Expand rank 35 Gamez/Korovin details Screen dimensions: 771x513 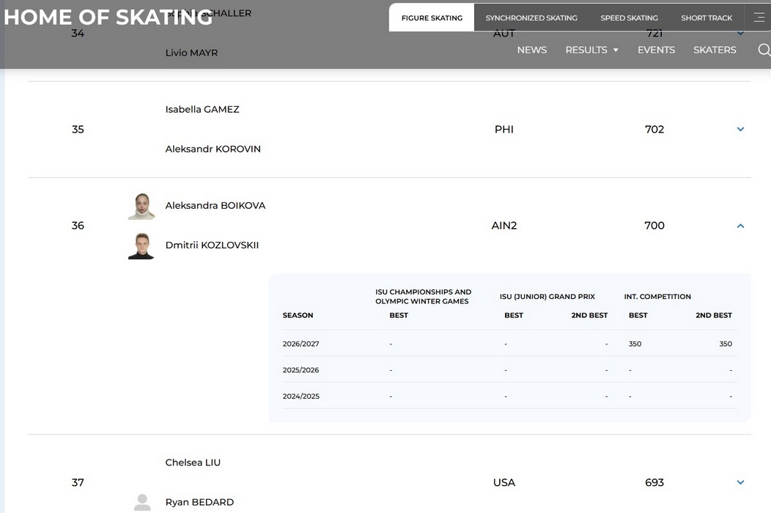tap(740, 130)
